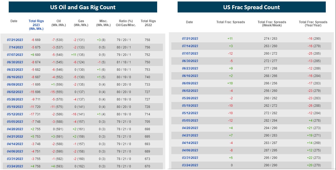Open the 06/30/2023 date in Rig Count table
This screenshot has width=336, height=170.
click(15, 62)
